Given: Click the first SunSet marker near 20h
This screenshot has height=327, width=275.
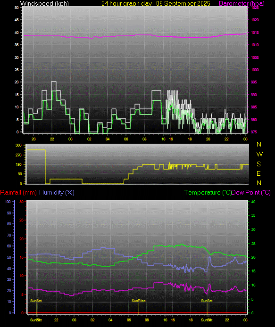Looking at the screenshot, I should (36, 301).
